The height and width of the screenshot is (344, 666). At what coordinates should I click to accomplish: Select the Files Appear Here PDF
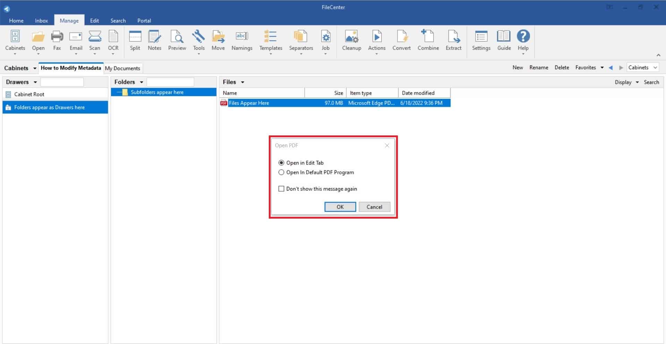(x=335, y=103)
